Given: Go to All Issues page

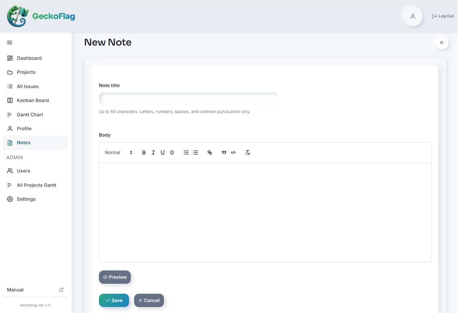Looking at the screenshot, I should point(35,86).
